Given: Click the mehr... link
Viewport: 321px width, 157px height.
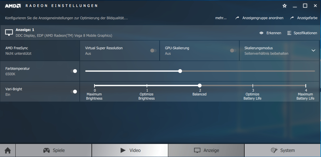Looking at the screenshot, I should pos(221,18).
